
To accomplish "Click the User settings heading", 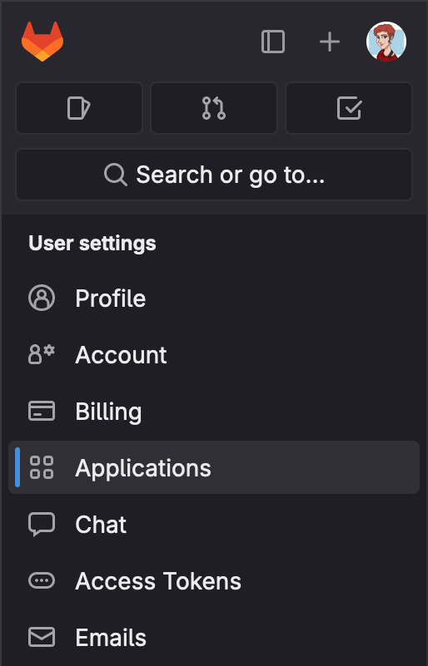I will coord(92,244).
